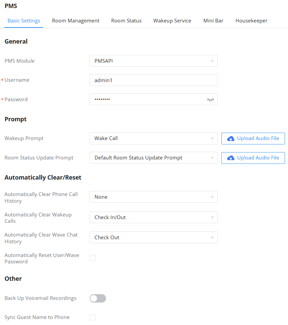Open Automatically Clear Phone Call History dropdown

[x=154, y=197]
